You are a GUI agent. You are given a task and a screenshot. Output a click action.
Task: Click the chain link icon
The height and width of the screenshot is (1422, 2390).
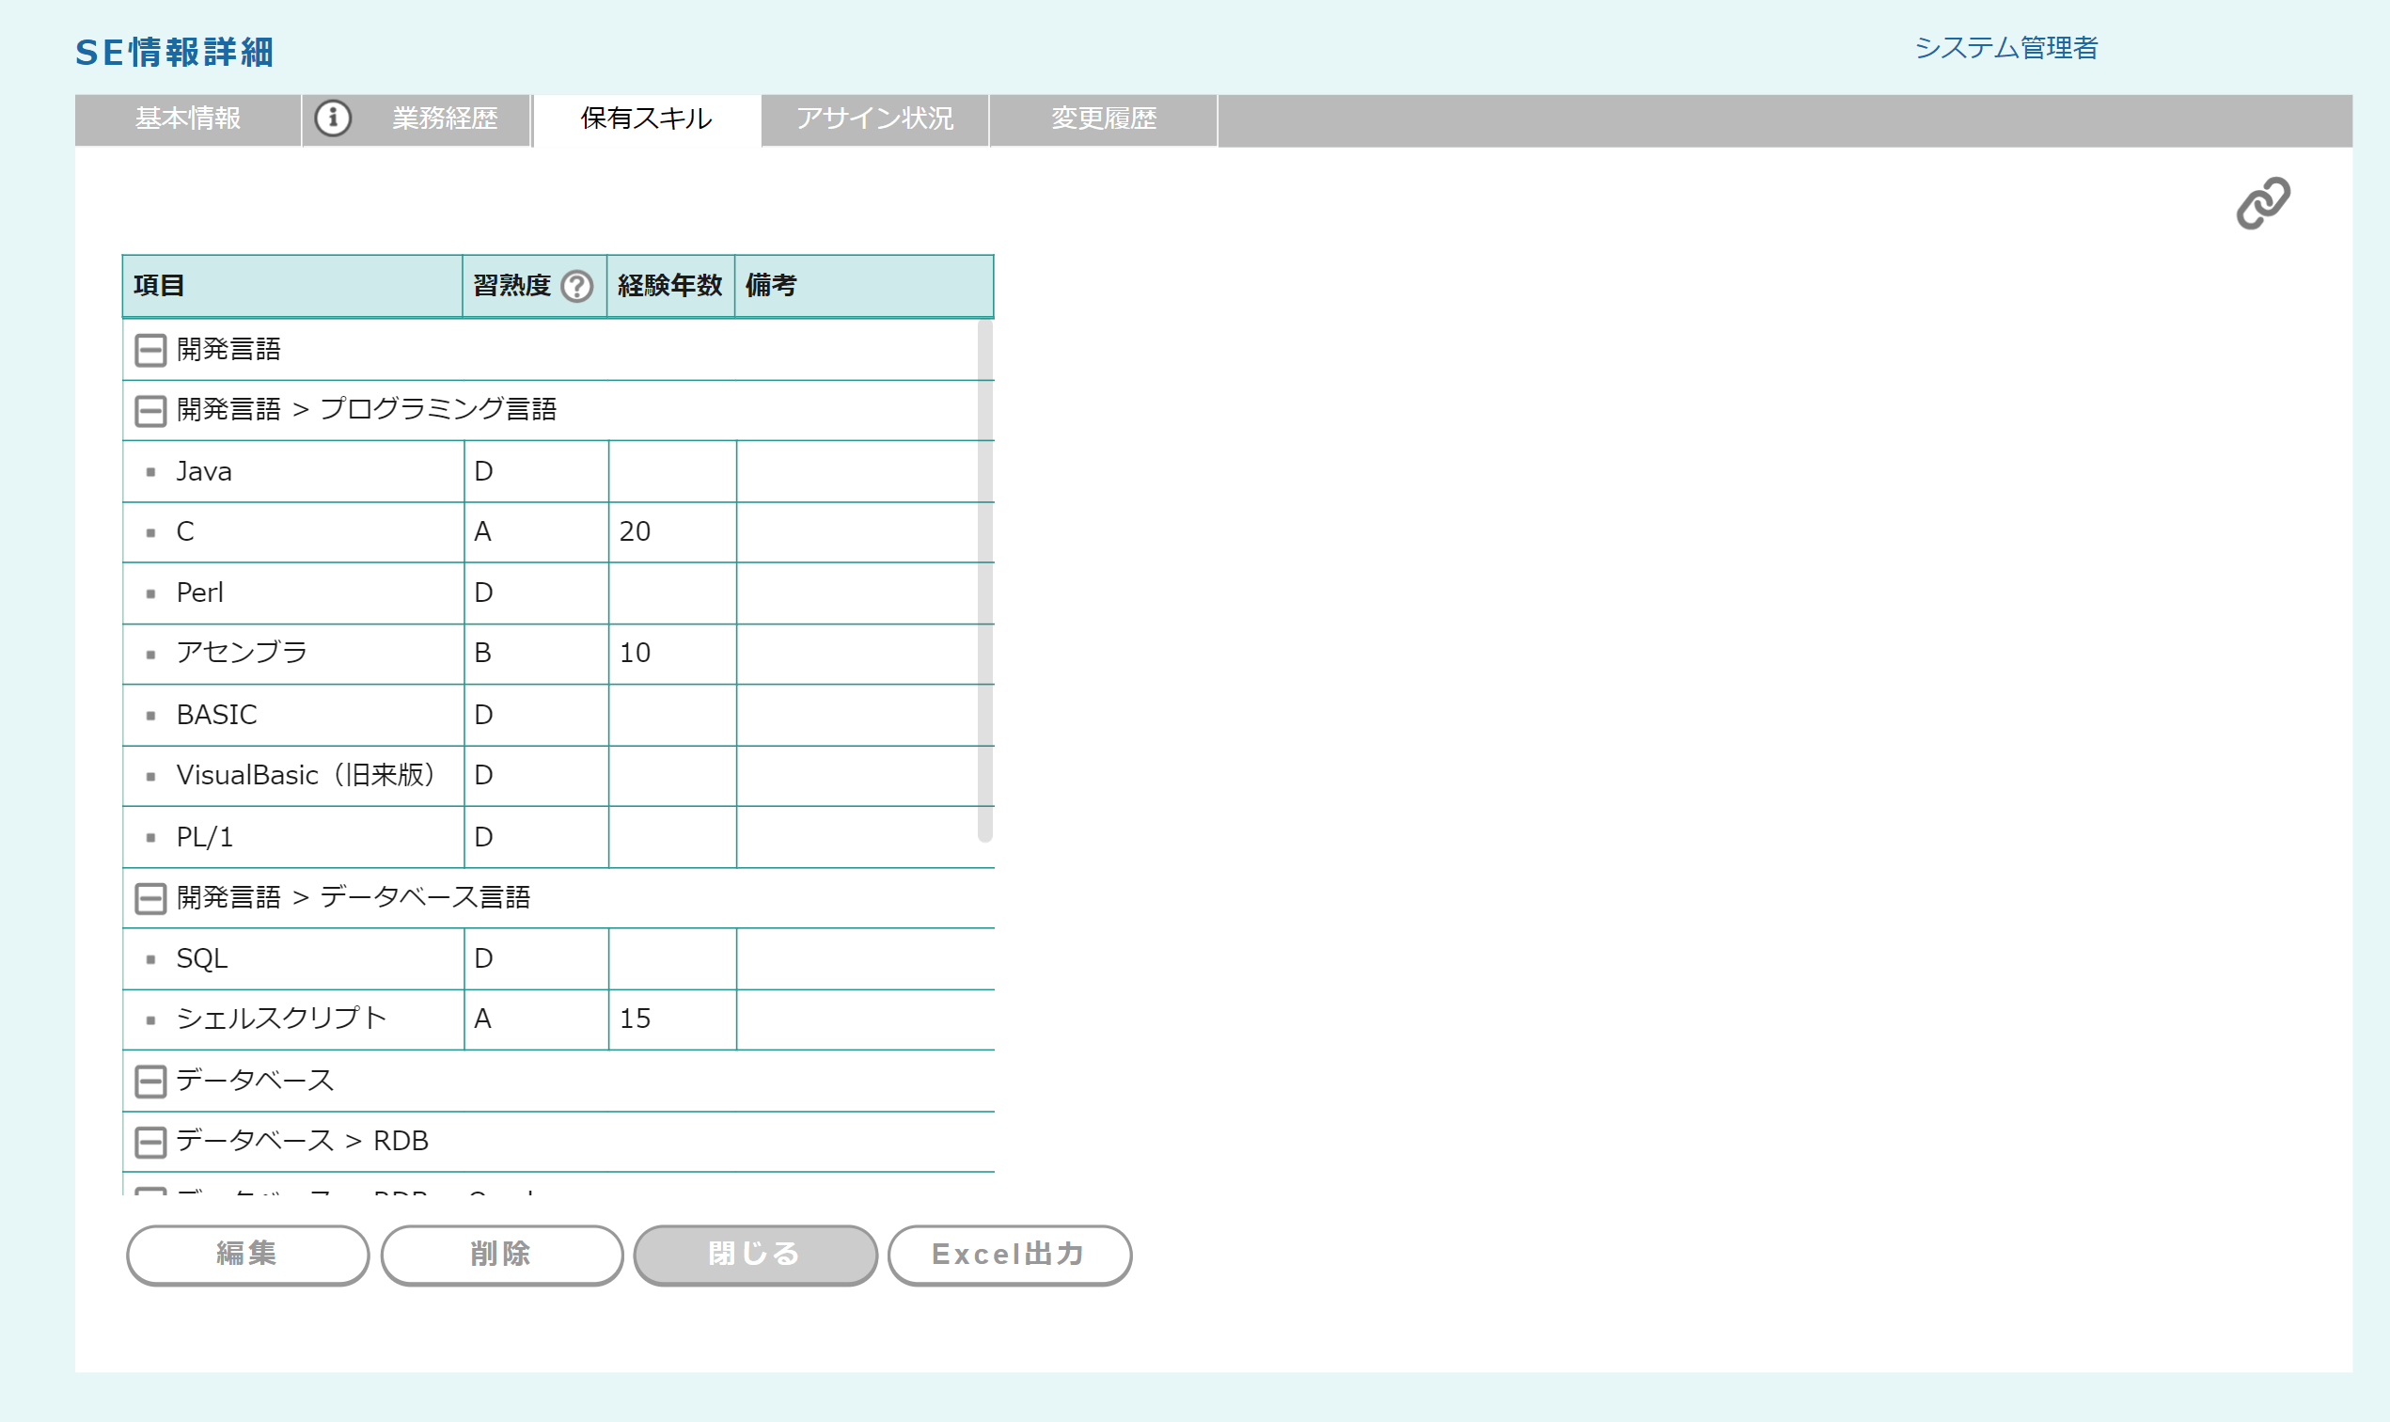(x=2262, y=203)
